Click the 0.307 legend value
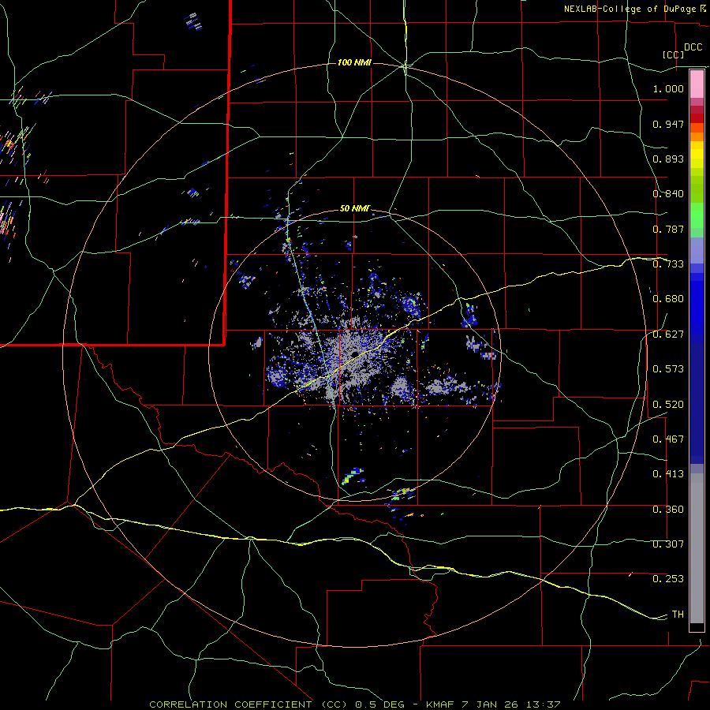 point(668,544)
